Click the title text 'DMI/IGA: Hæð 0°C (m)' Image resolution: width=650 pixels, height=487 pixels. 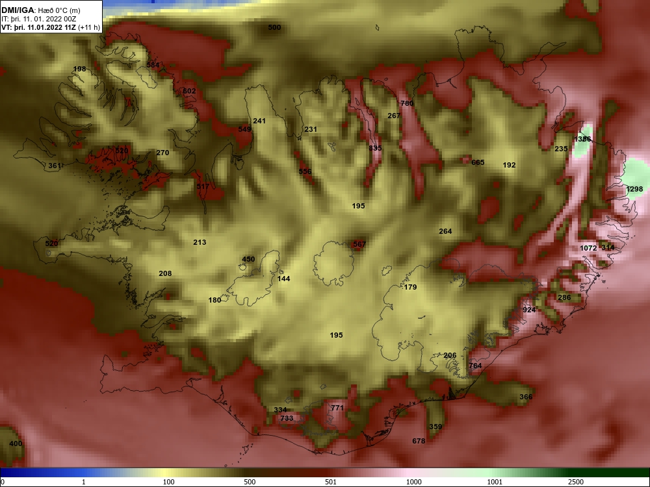click(40, 10)
